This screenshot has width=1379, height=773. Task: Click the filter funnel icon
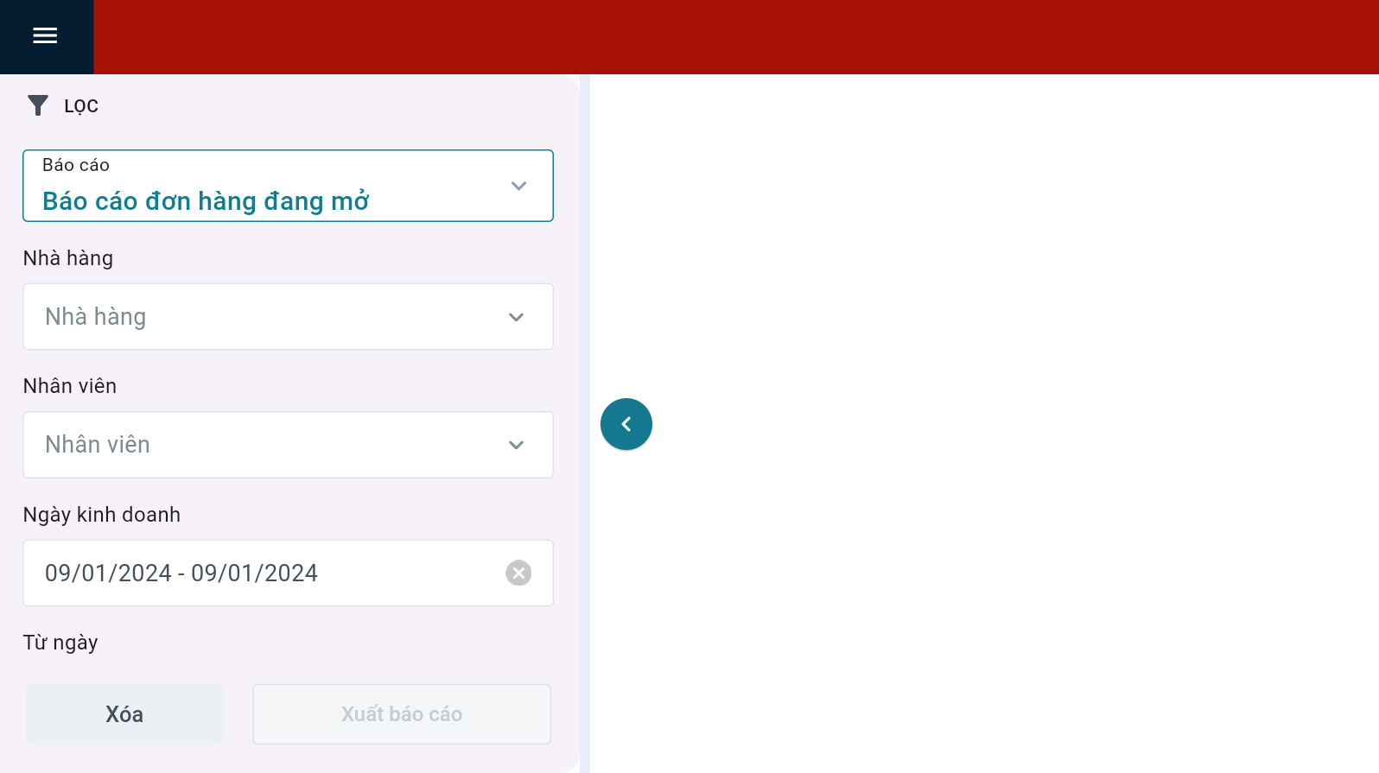coord(38,105)
